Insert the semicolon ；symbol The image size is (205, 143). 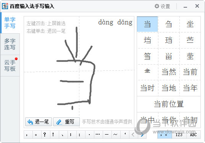(72, 135)
